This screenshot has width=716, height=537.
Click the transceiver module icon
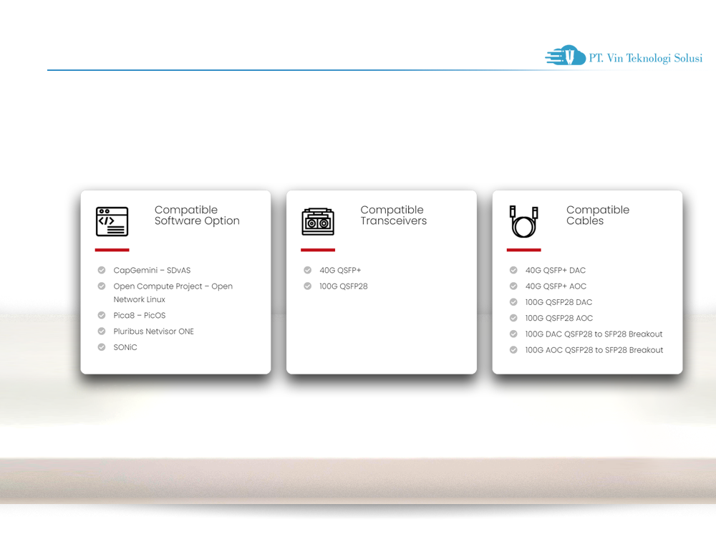tap(318, 221)
